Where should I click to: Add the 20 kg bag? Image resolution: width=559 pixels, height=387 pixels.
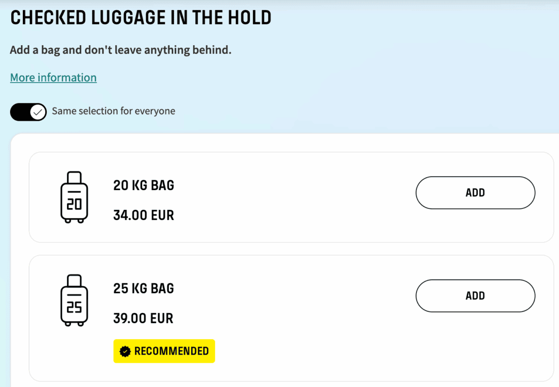click(x=475, y=193)
